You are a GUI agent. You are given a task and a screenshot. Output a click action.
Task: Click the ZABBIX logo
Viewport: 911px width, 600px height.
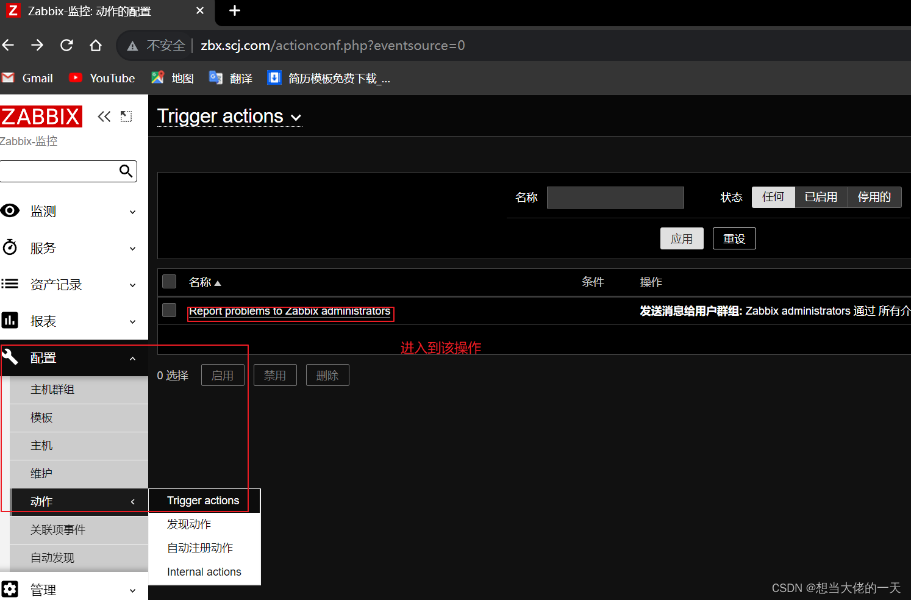41,116
